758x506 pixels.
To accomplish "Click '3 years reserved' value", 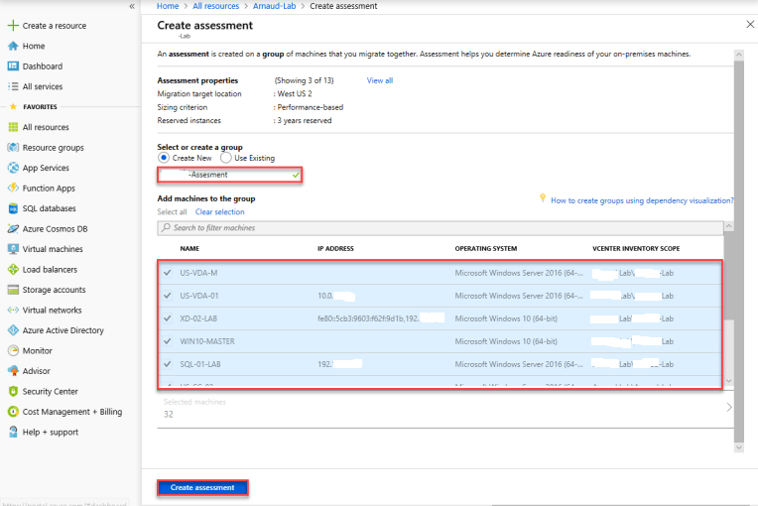I will (305, 120).
